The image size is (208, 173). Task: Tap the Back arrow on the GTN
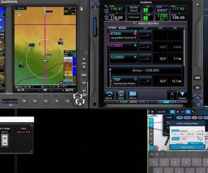click(109, 95)
